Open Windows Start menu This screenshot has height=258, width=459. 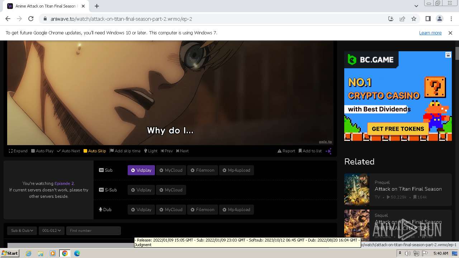click(10, 253)
